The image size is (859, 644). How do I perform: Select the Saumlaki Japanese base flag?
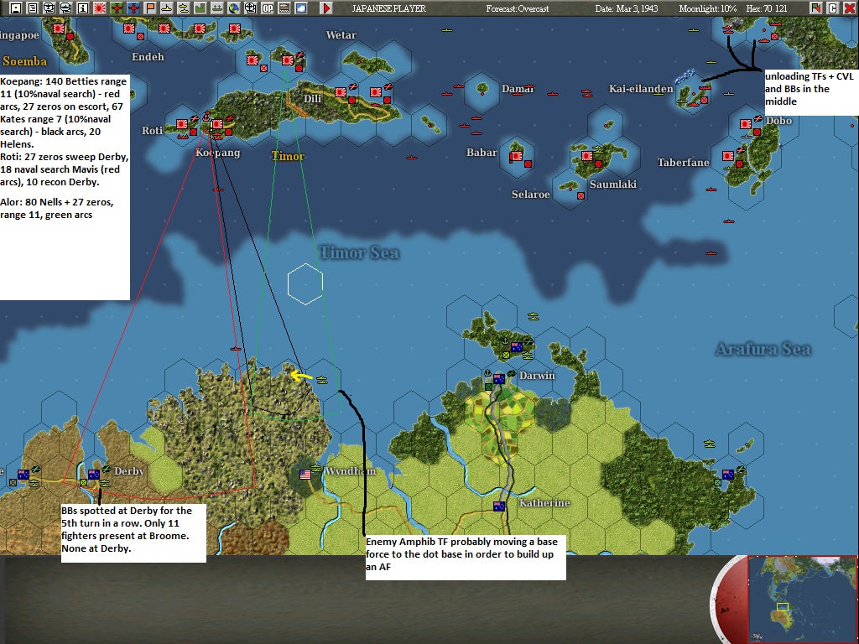pyautogui.click(x=587, y=156)
